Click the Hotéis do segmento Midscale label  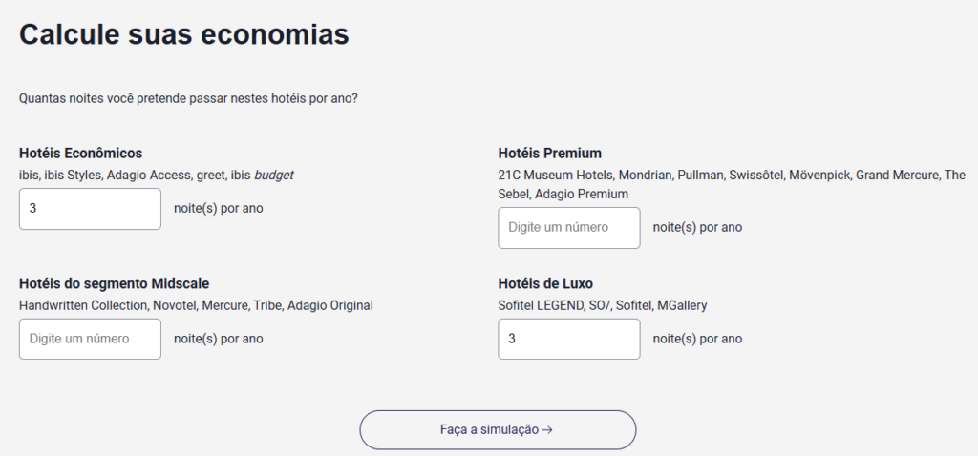(114, 283)
